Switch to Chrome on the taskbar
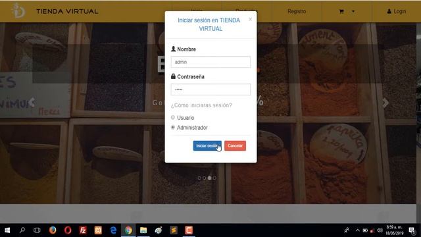Image resolution: width=421 pixels, height=237 pixels. pyautogui.click(x=128, y=230)
